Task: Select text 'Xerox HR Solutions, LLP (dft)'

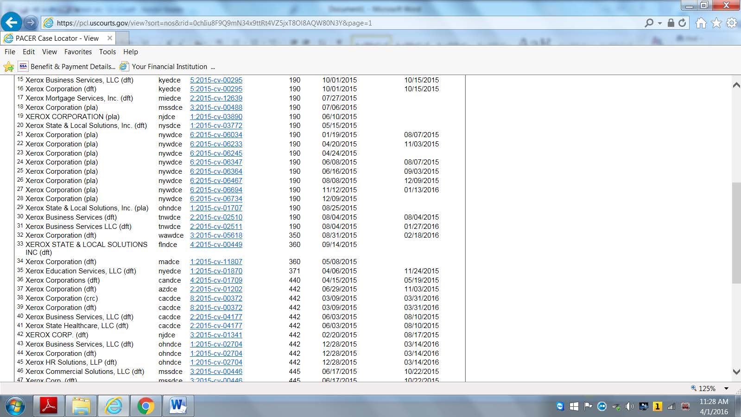Action: 71,362
